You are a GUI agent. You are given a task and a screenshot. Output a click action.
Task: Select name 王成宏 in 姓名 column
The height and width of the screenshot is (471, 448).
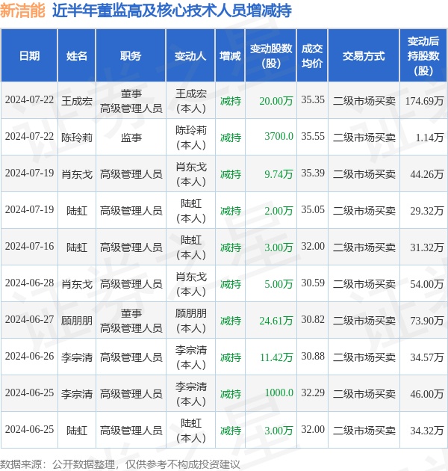click(77, 101)
